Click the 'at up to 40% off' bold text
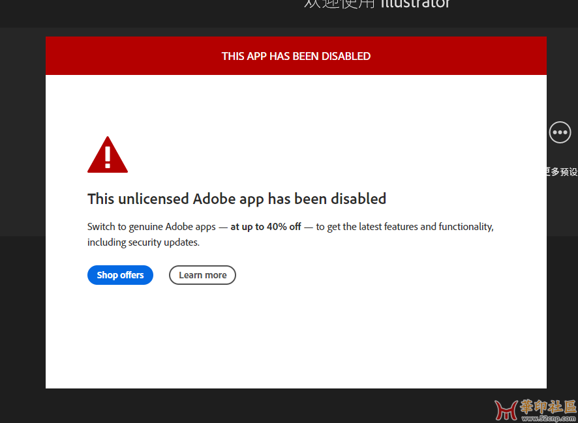578x423 pixels. [x=266, y=227]
